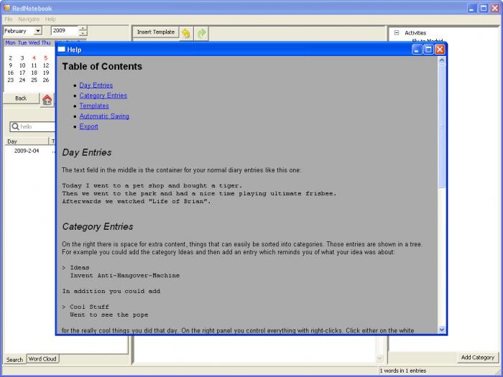Click the RedNotebook title bar app icon

pyautogui.click(x=6, y=8)
